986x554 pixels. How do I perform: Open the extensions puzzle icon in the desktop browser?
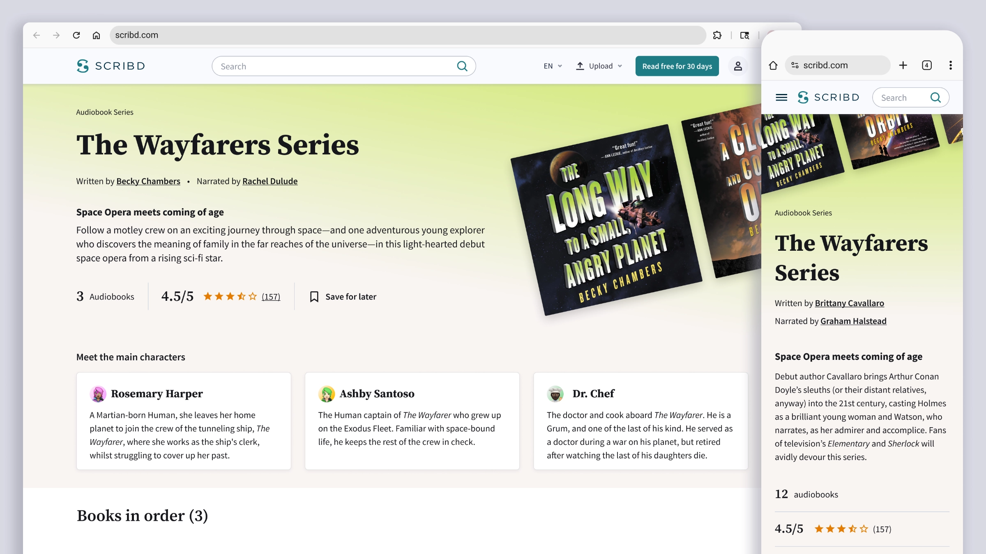(717, 35)
